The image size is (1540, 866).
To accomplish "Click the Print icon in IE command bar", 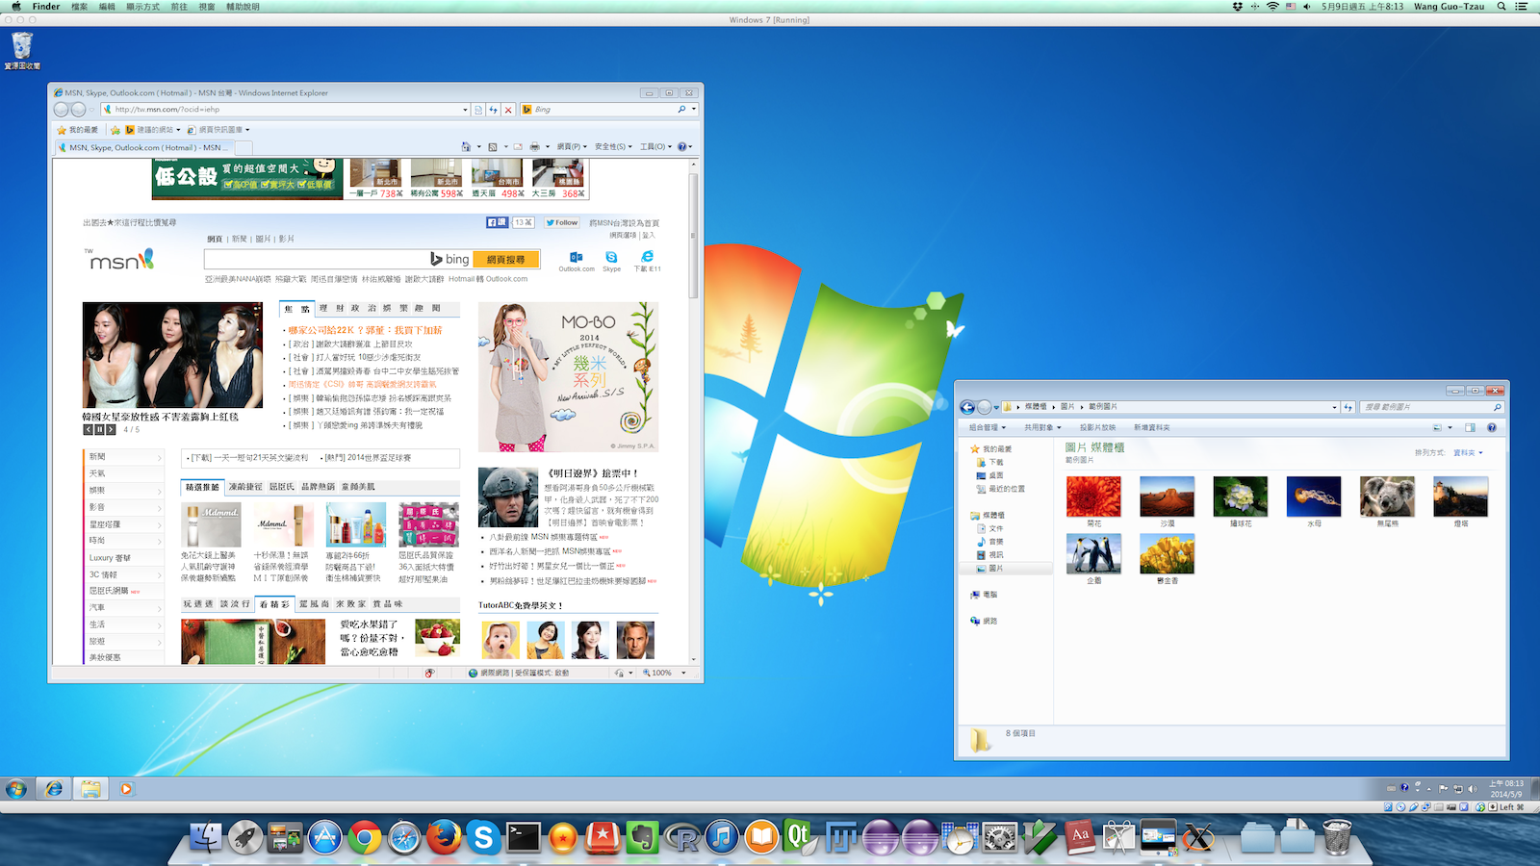I will tap(534, 147).
